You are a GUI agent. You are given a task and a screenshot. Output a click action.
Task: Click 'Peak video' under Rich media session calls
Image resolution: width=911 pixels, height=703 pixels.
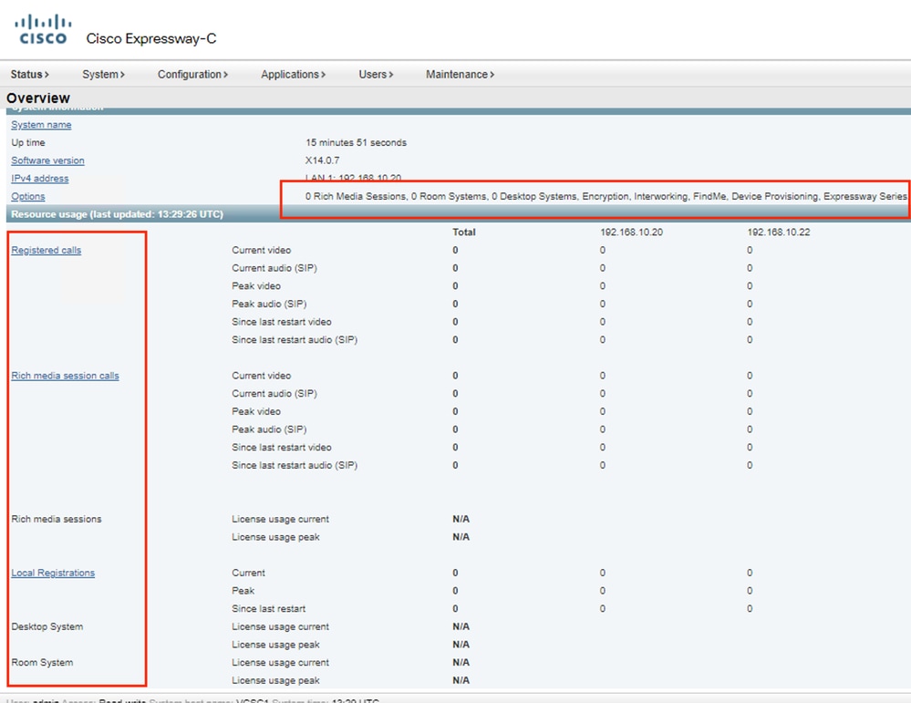(x=256, y=411)
